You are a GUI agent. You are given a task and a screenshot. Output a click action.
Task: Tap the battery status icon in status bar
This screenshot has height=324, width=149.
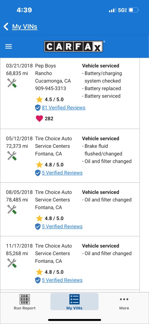pyautogui.click(x=134, y=10)
